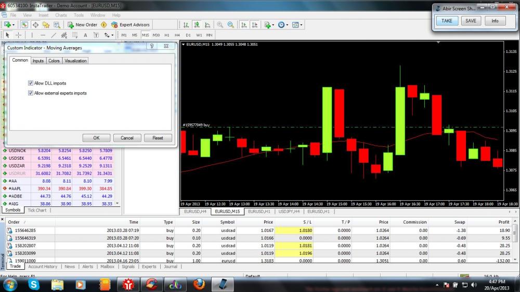Toggle chart shift from right border
520x292 pixels.
(x=255, y=25)
